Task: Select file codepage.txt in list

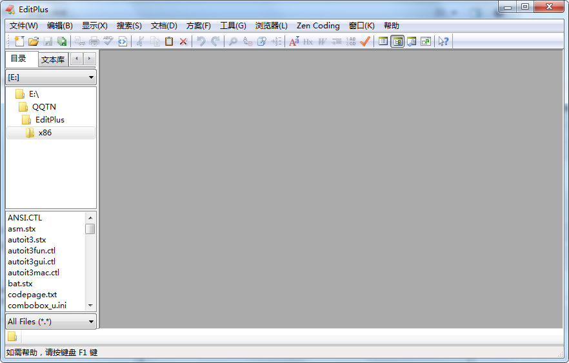Action: 32,295
